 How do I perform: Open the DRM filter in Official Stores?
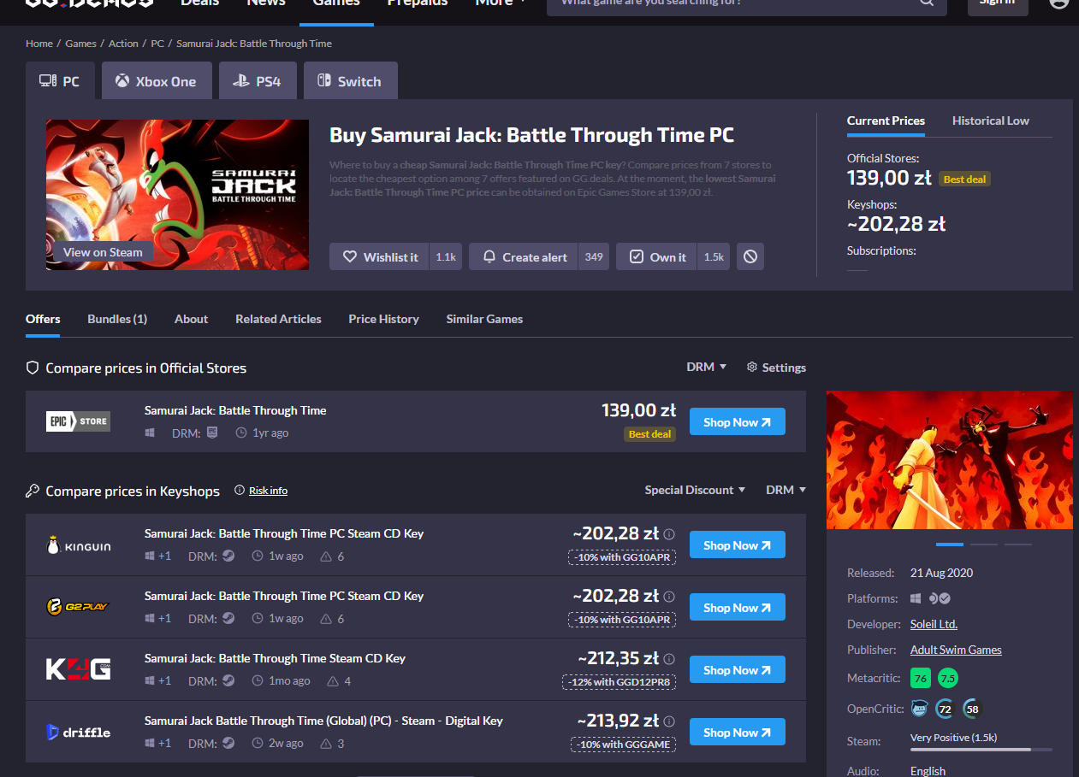point(706,367)
